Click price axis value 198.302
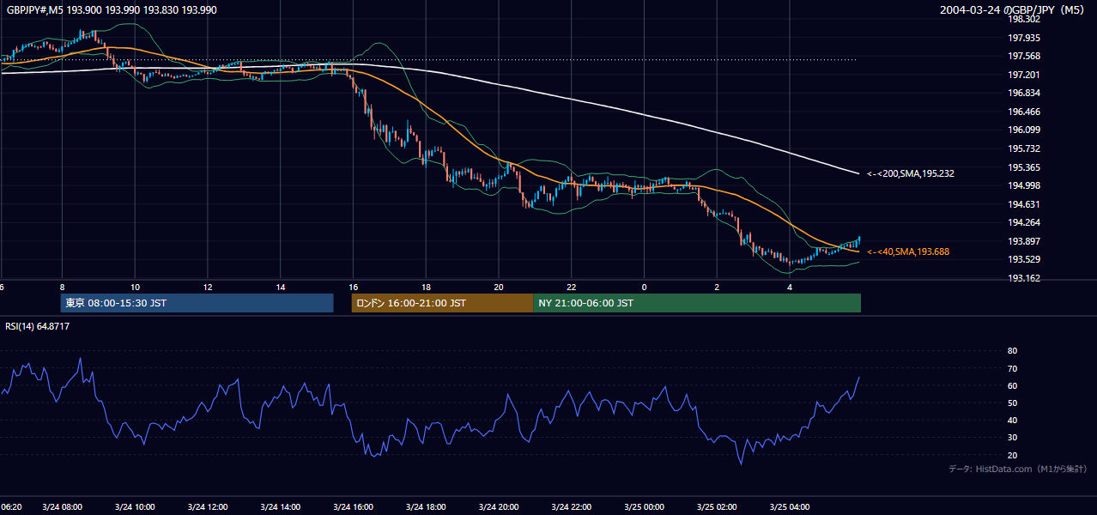1097x515 pixels. [1024, 19]
